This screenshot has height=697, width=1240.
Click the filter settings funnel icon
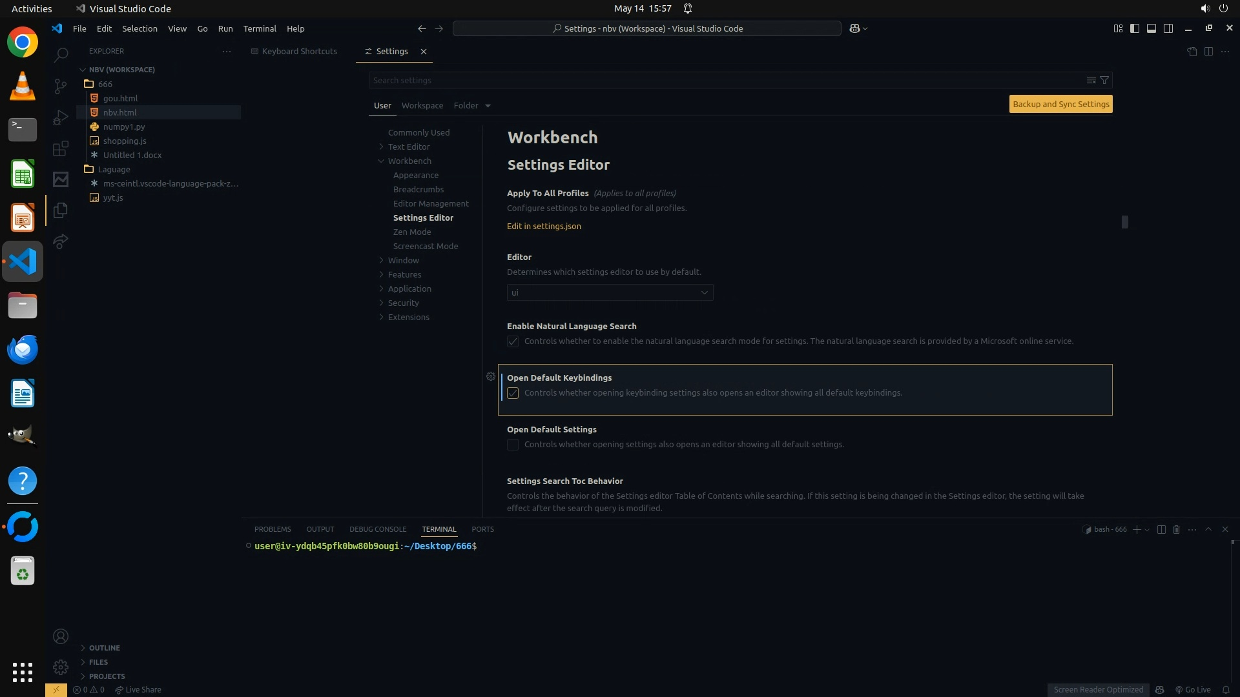point(1104,80)
